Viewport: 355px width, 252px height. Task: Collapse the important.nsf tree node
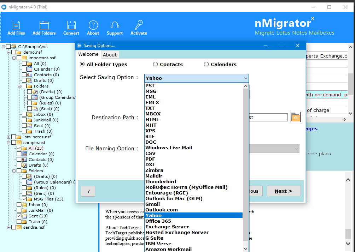14,58
